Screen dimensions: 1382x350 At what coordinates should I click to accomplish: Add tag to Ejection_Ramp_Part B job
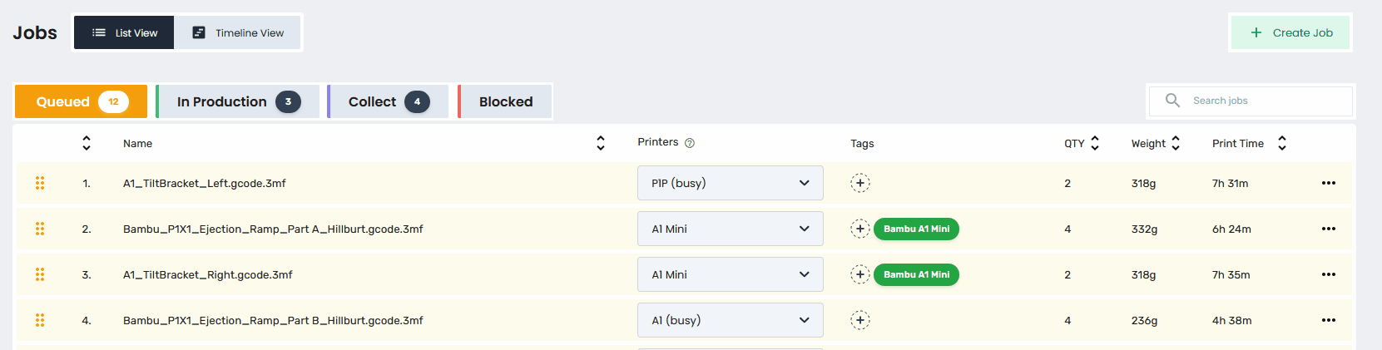coord(860,320)
